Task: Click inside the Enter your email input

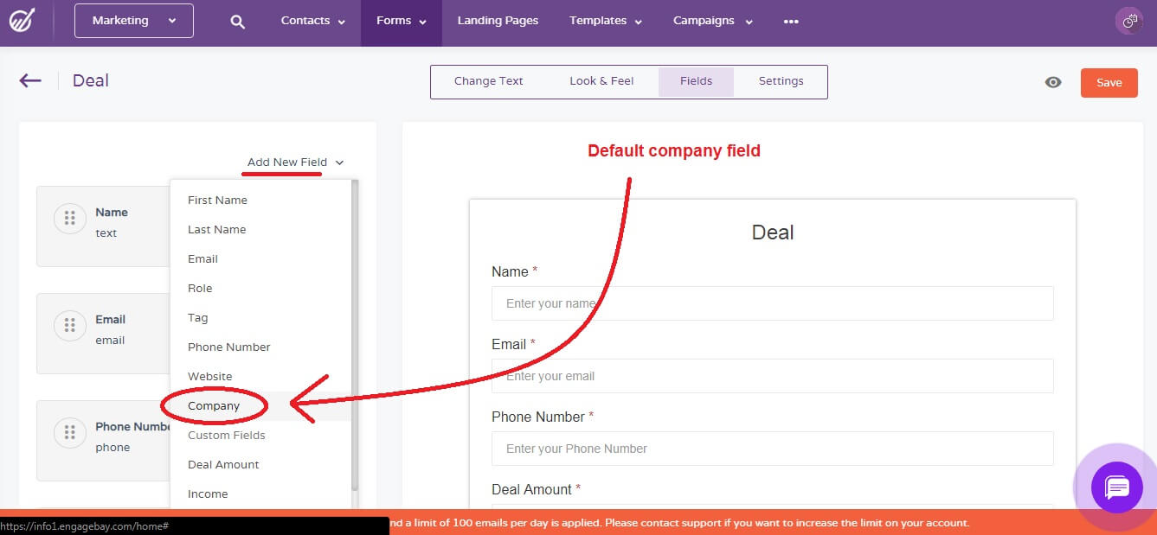Action: coord(772,375)
